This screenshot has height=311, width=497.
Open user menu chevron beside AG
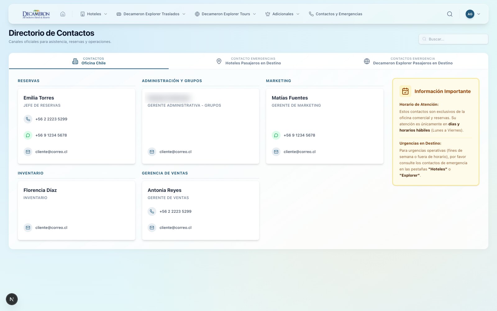coord(479,14)
